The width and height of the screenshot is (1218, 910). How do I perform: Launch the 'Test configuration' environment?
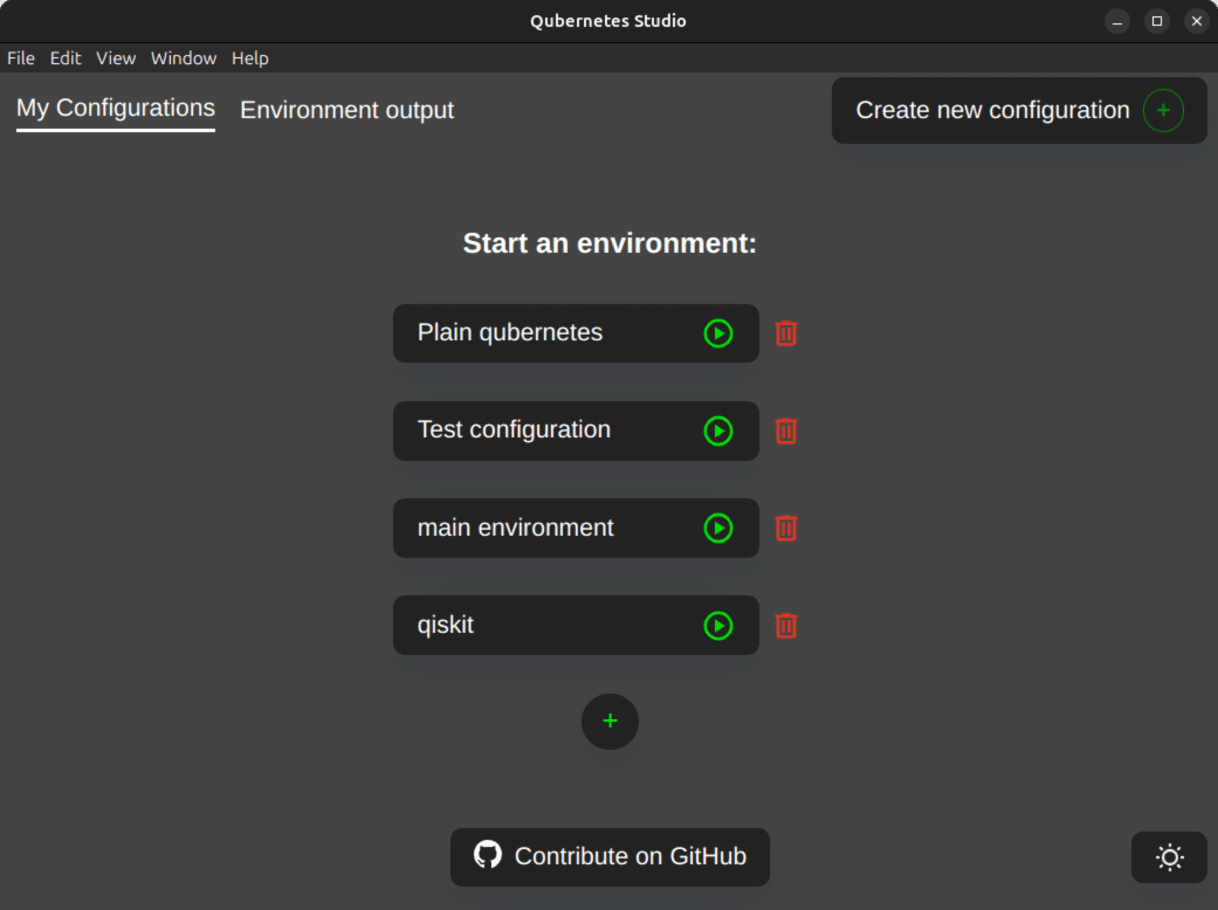click(719, 430)
